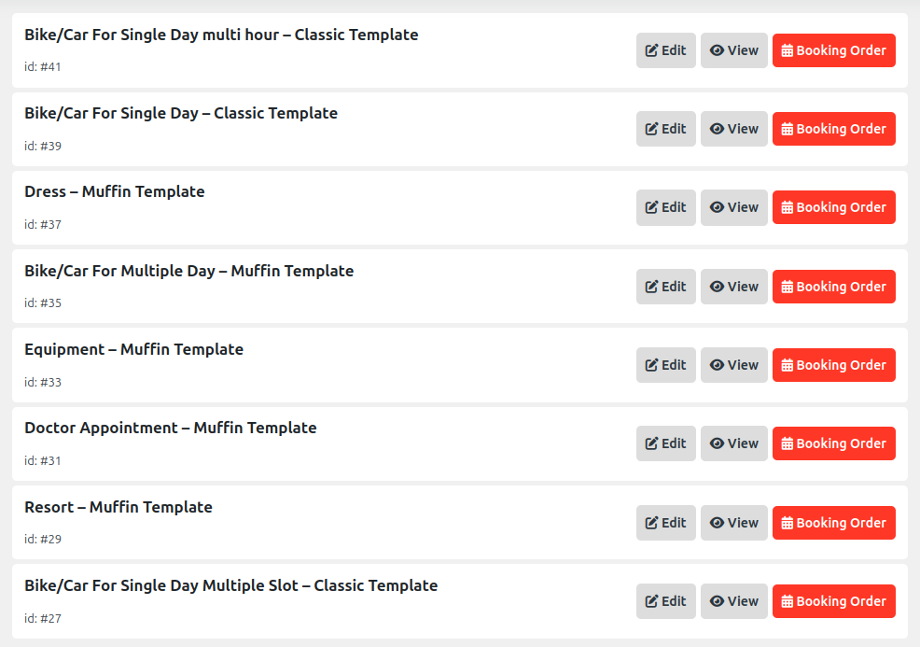Click the eye icon for id #27
Viewport: 920px width, 647px height.
pos(717,601)
